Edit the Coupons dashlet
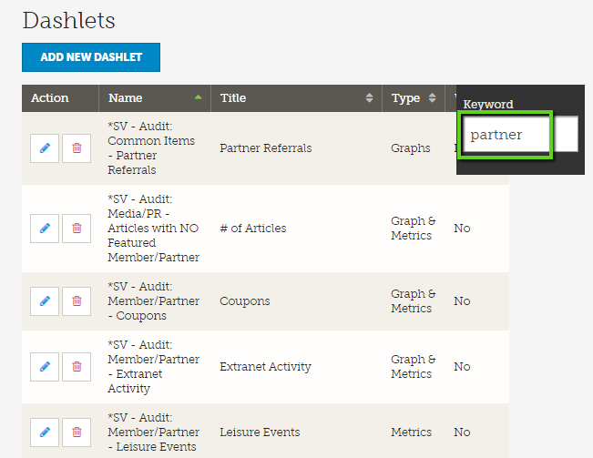 pos(45,301)
